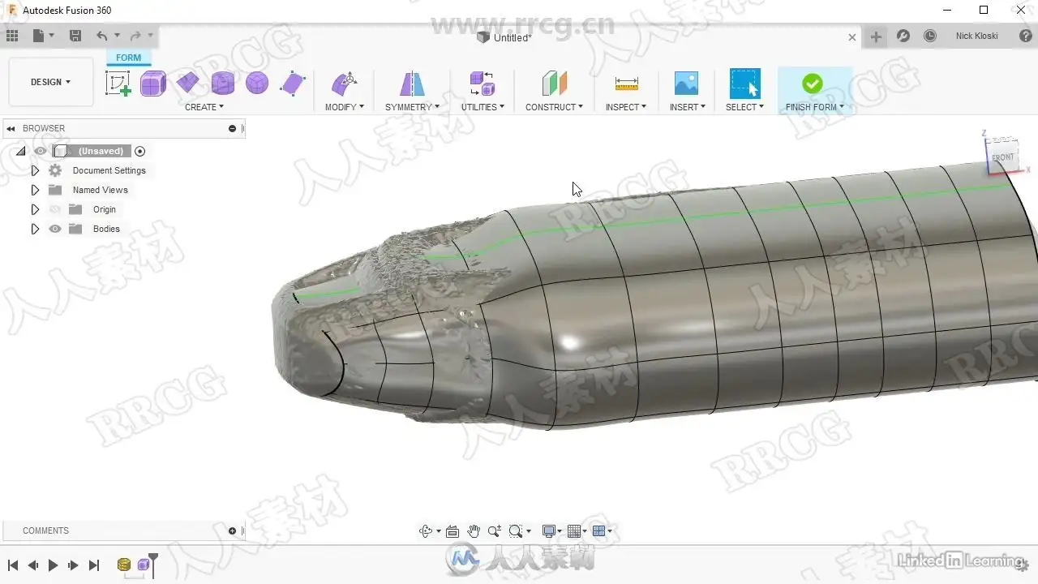
Task: Open the Nick Kloski account menu
Action: tap(976, 36)
